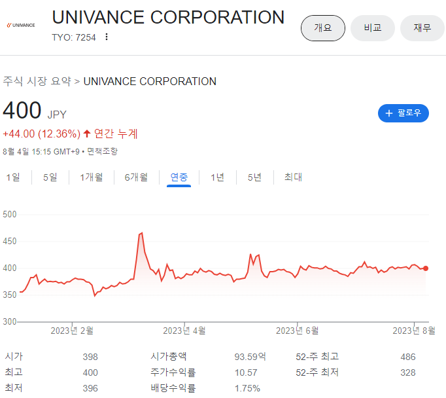Click the 500 y-axis label
Viewport: 446px width, 398px height.
10,214
